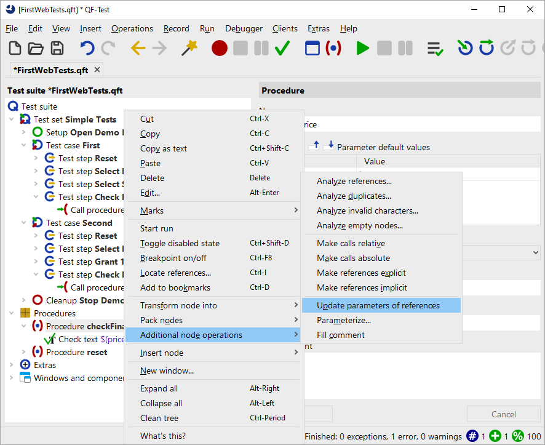Choose Expand all in context menu

point(214,388)
